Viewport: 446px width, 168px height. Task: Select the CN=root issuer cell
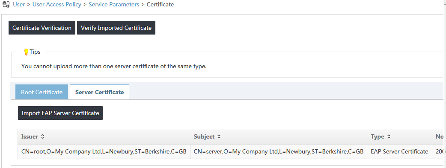104,151
